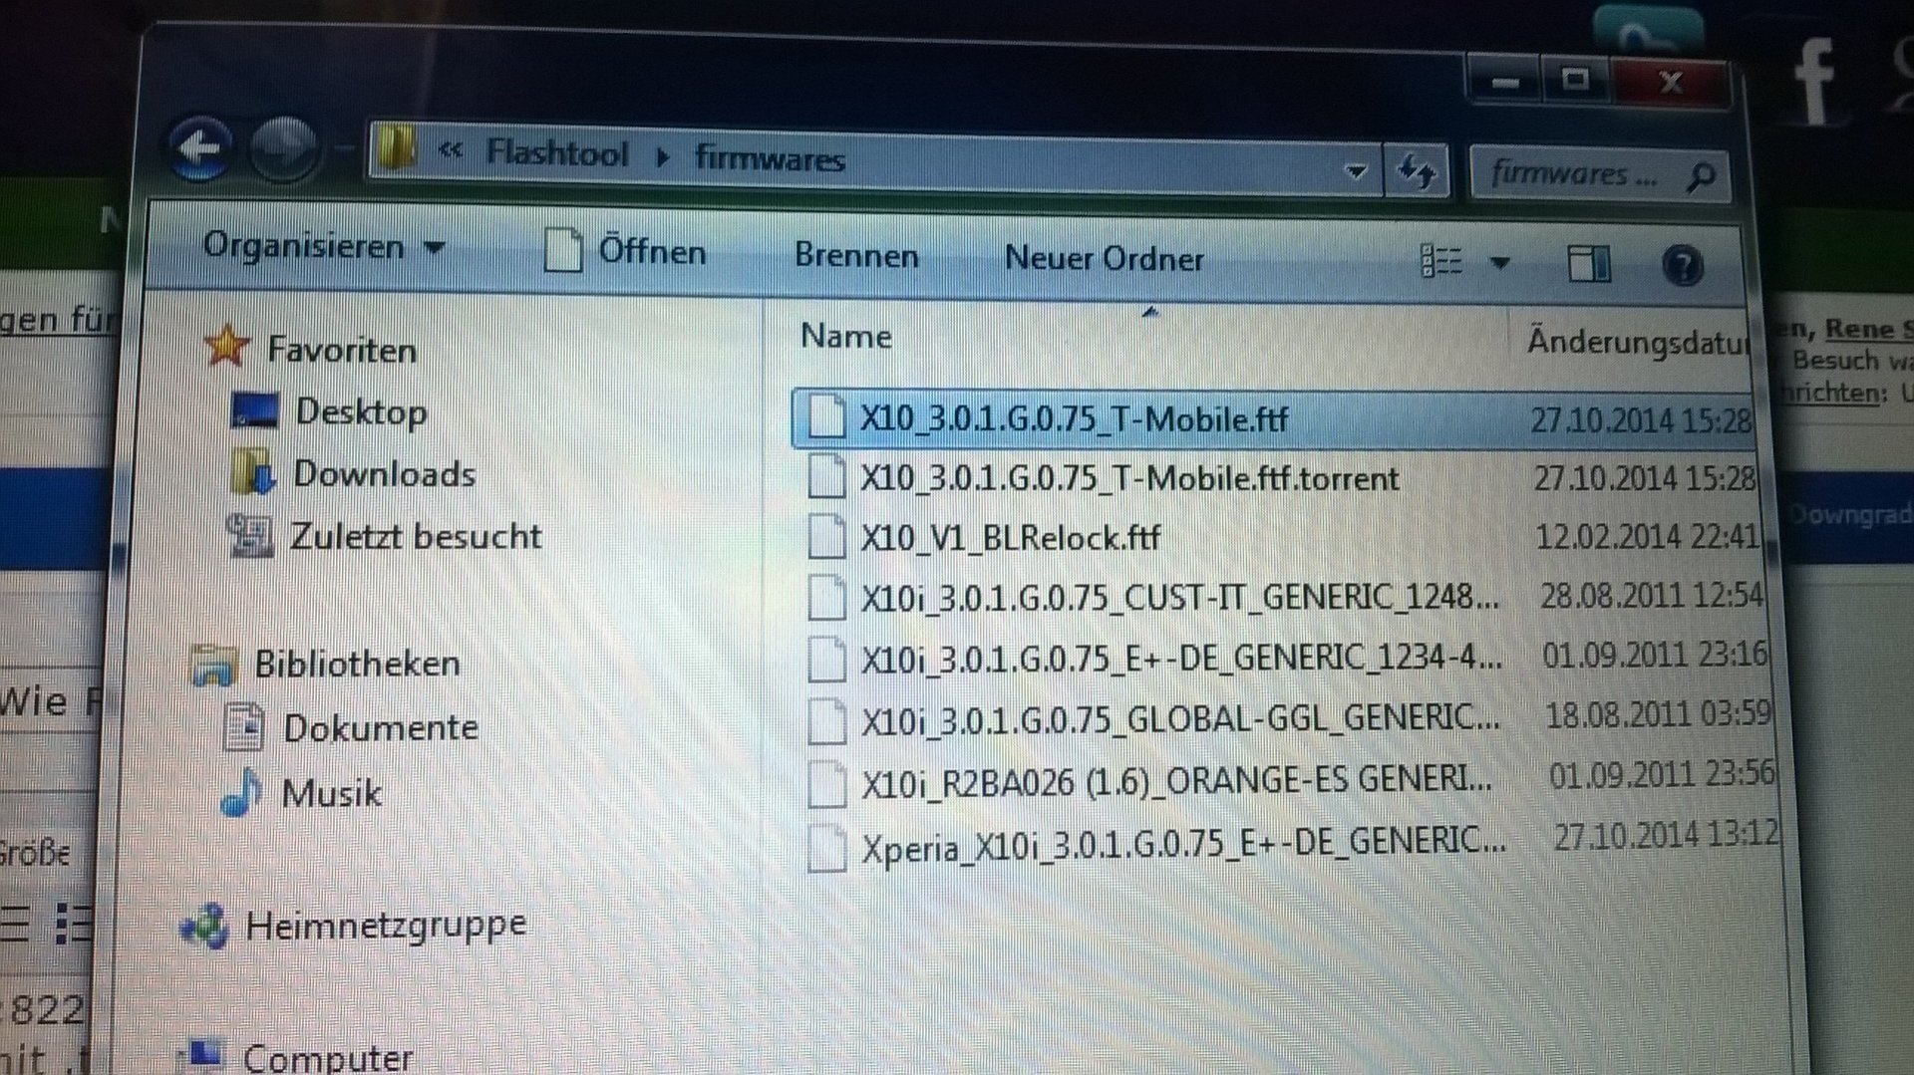1914x1075 pixels.
Task: Select file X10_3.0.1.G.0.75_T-Mobile.ftf.torrent
Action: point(1129,478)
